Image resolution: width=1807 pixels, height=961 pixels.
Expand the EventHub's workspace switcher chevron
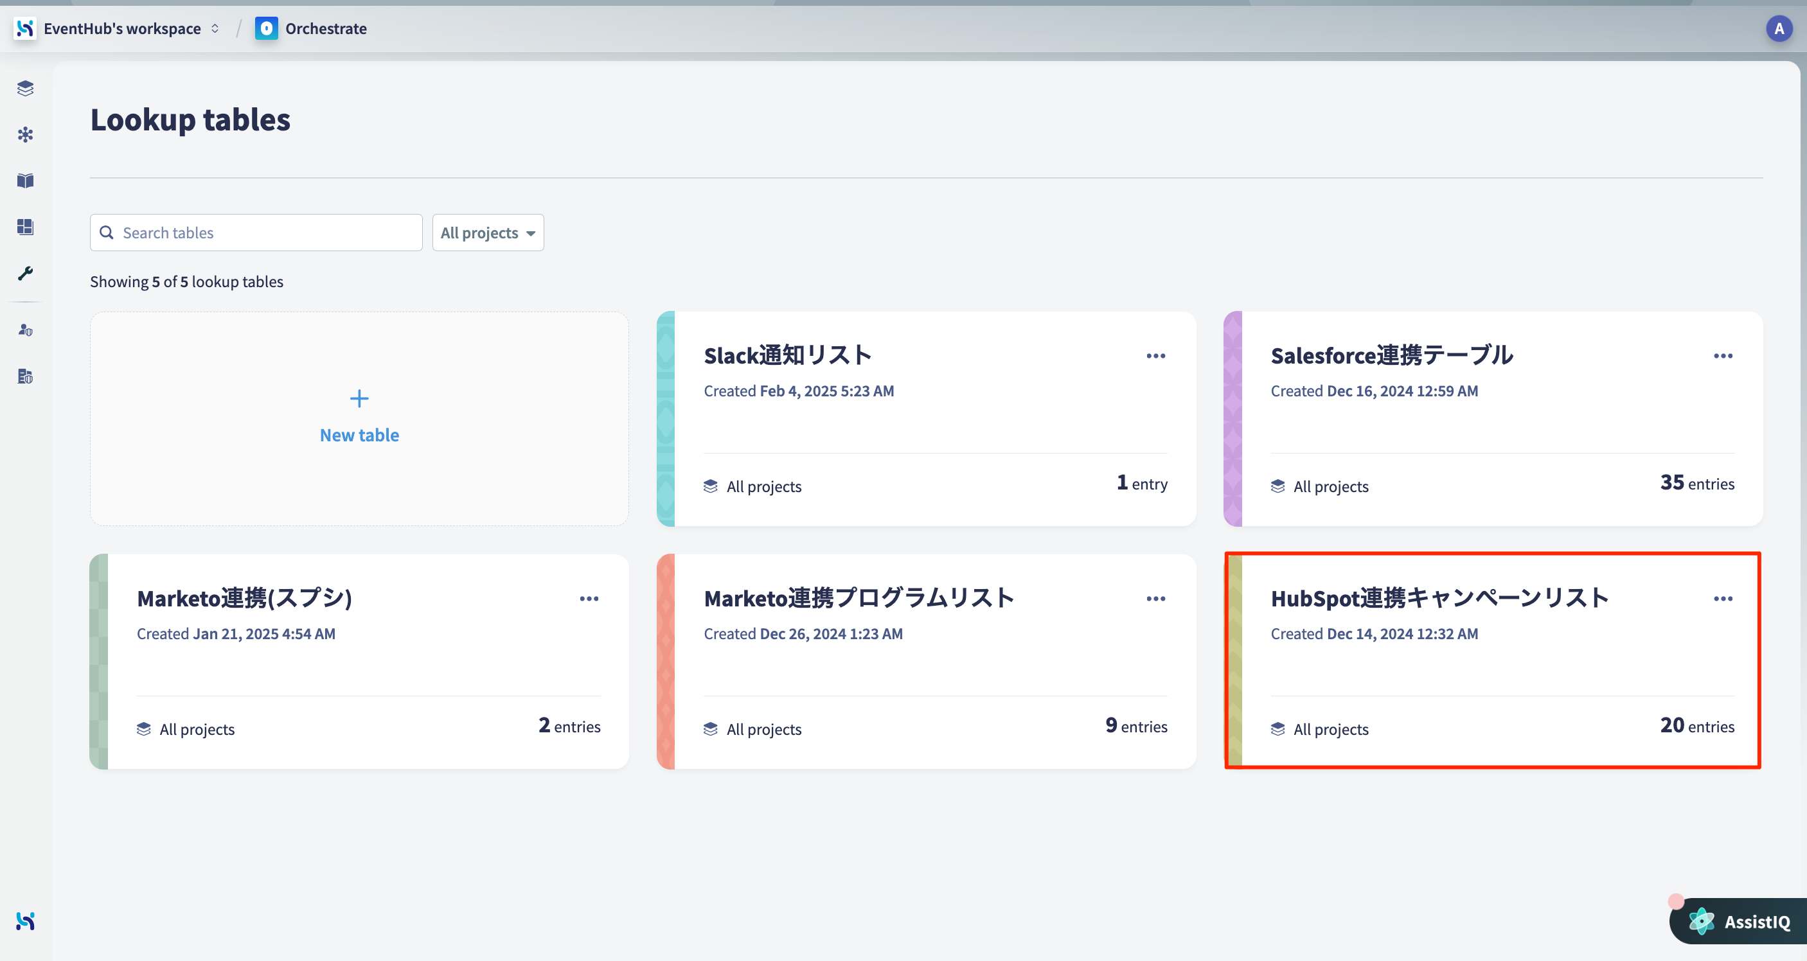click(x=215, y=29)
